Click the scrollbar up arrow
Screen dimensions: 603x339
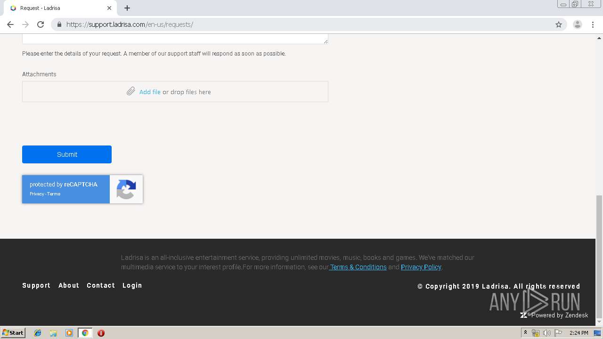click(599, 38)
